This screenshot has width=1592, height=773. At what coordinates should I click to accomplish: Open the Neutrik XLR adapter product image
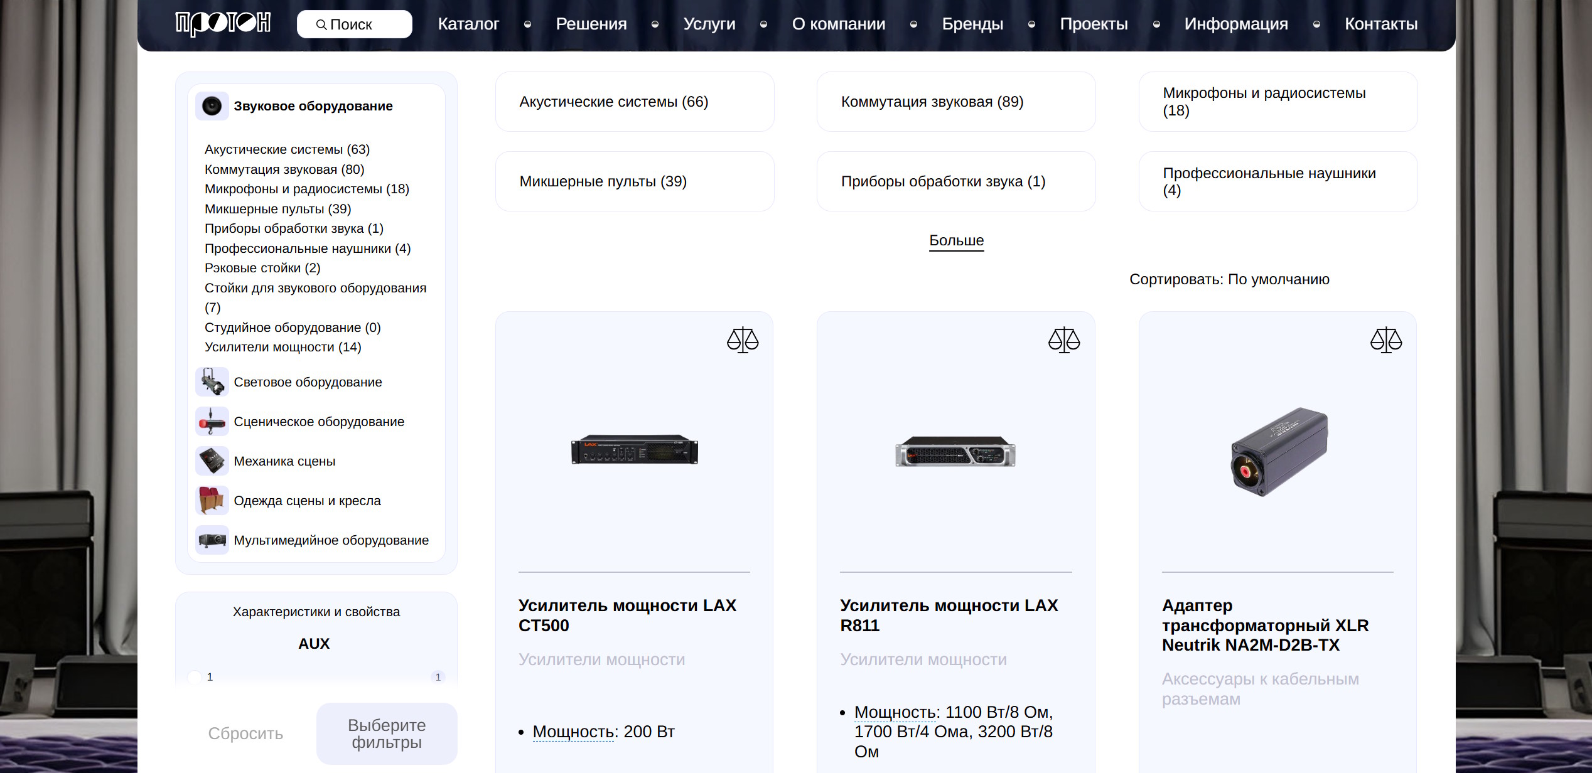coord(1278,452)
